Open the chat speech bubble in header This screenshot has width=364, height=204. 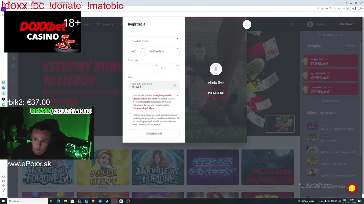pyautogui.click(x=291, y=24)
